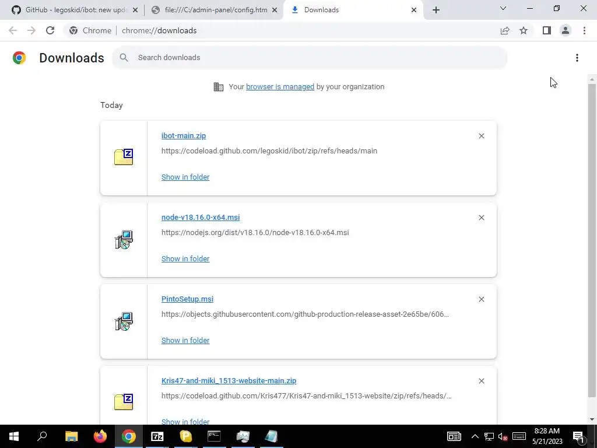The width and height of the screenshot is (597, 448).
Task: Reload the page with the refresh icon
Action: (50, 30)
